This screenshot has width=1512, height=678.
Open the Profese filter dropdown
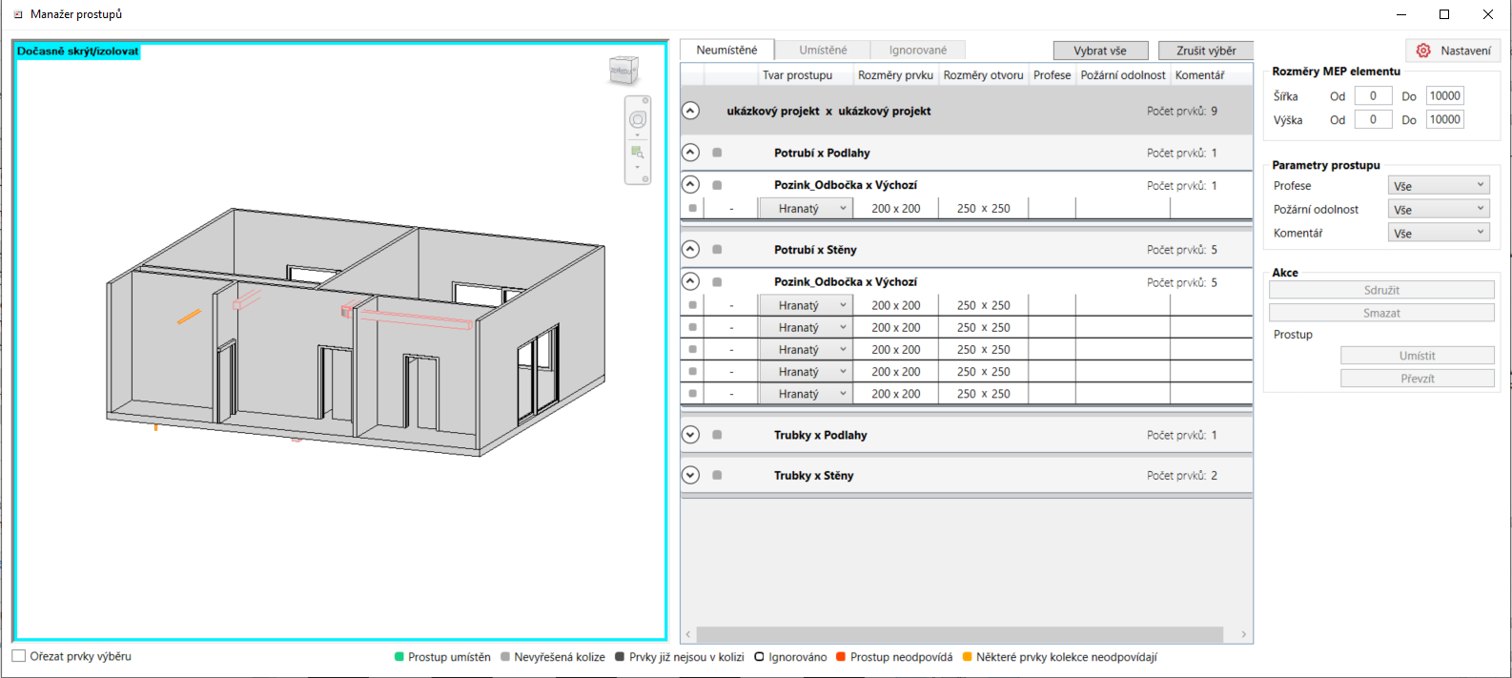(1438, 186)
